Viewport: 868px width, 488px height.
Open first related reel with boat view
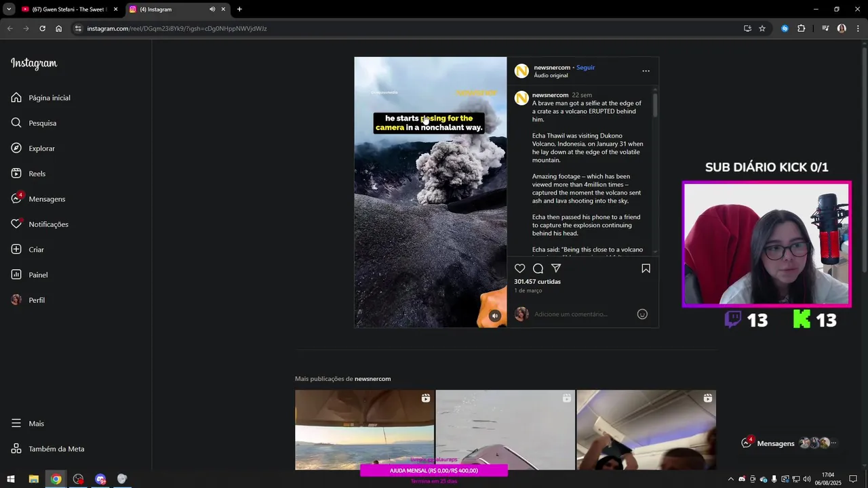click(364, 430)
